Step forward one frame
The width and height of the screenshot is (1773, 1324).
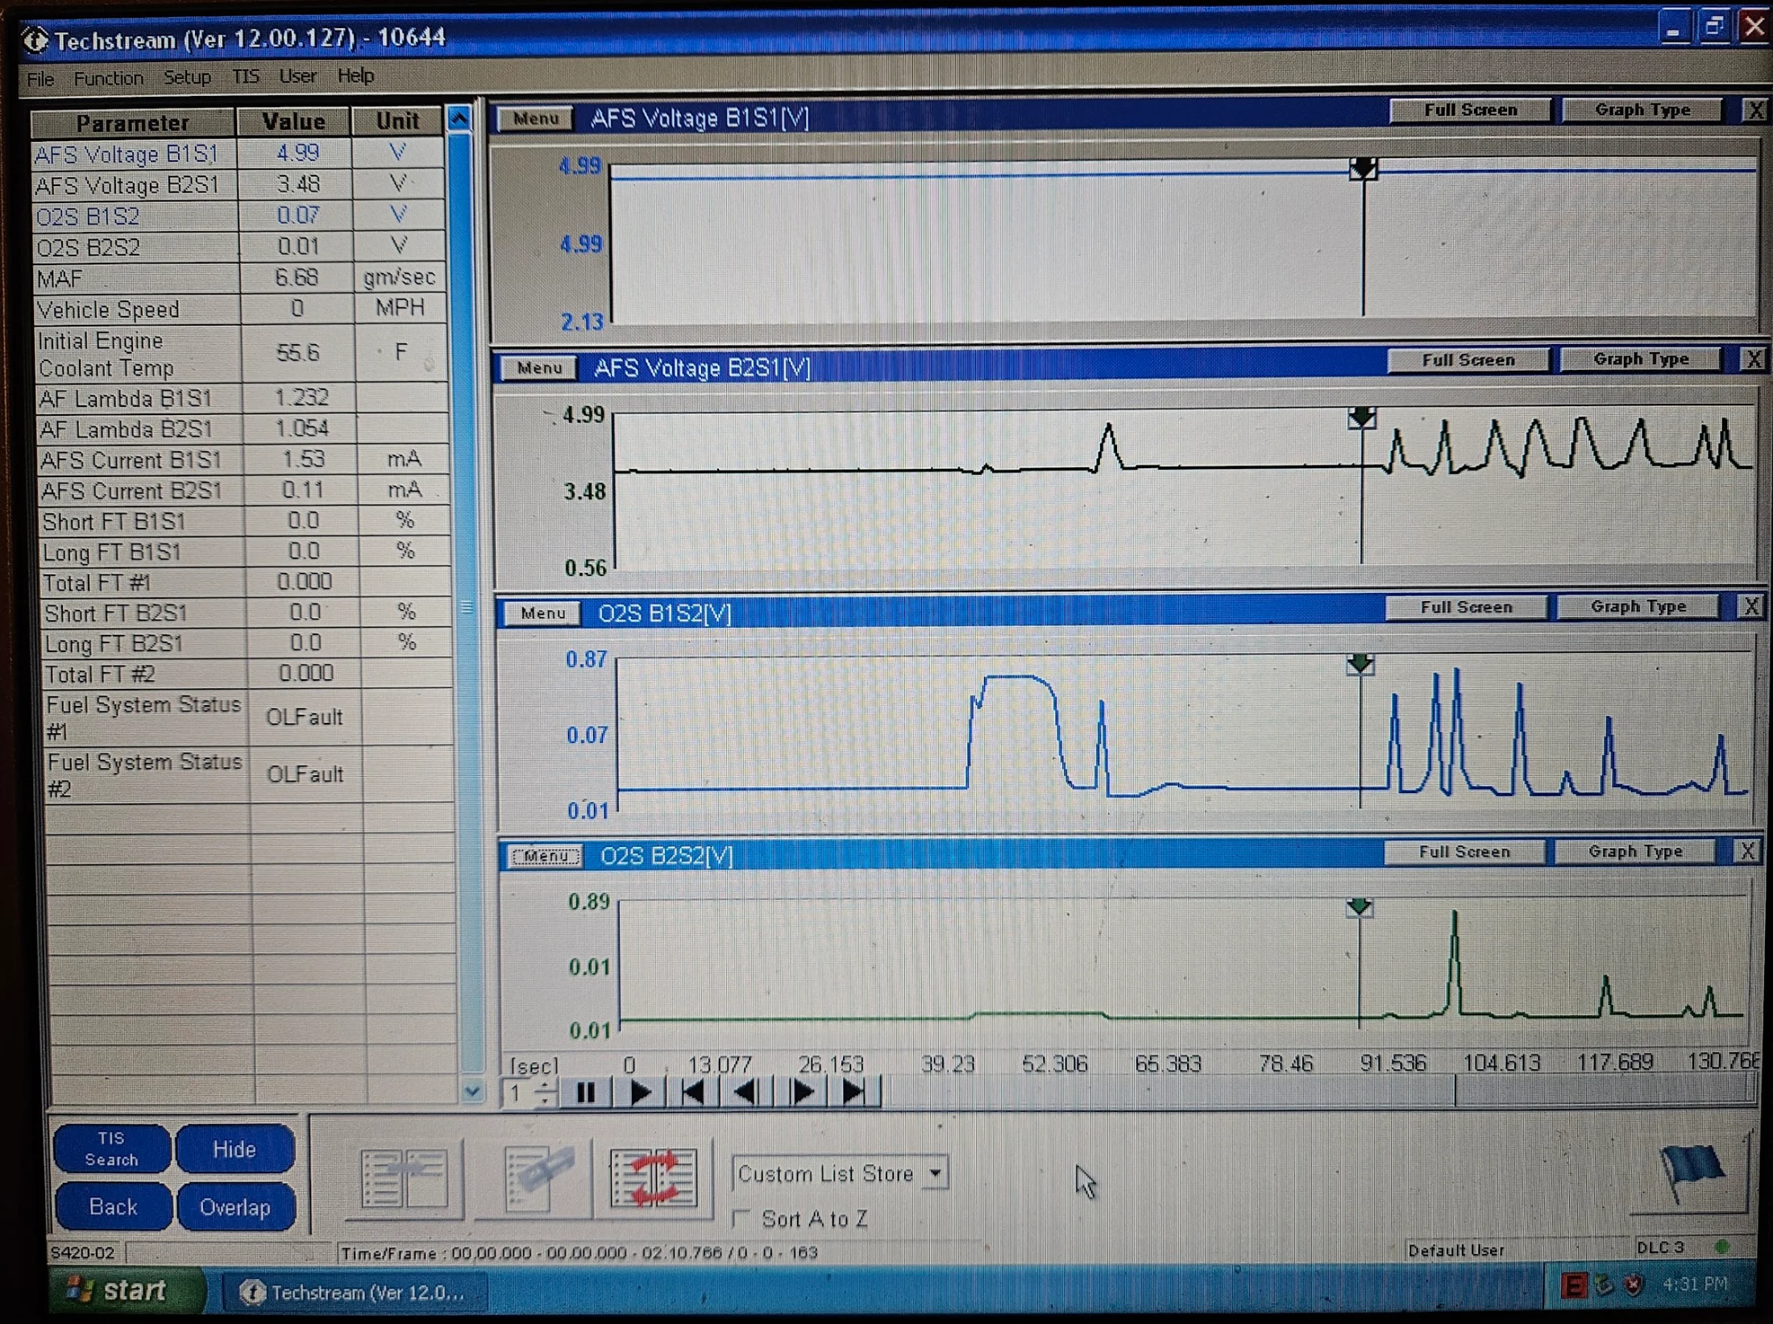[x=800, y=1093]
